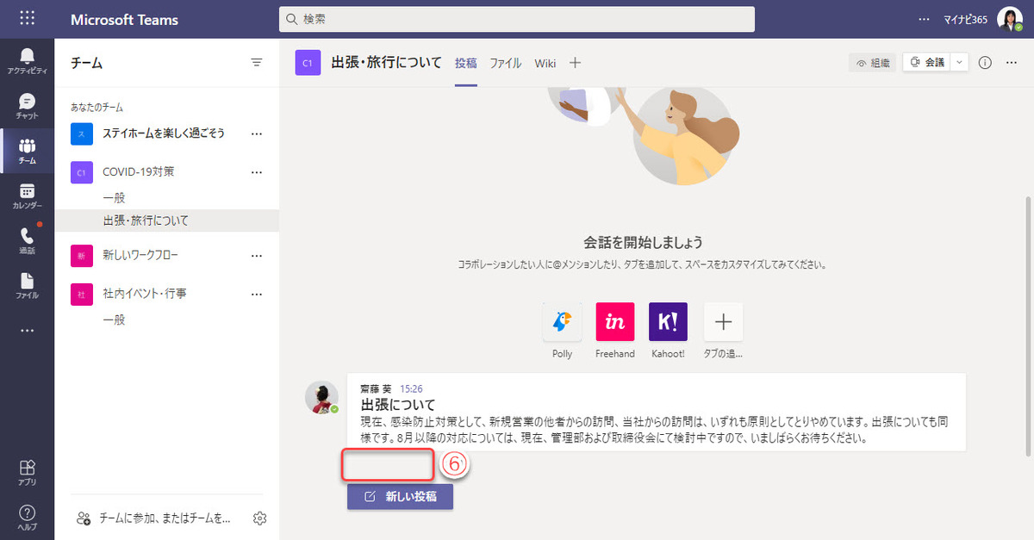The image size is (1034, 540).
Task: Switch to the 投稿 tab
Action: click(466, 63)
